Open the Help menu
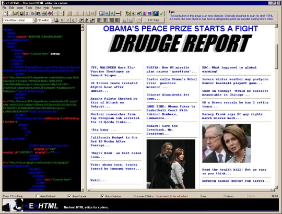Image resolution: width=282 pixels, height=214 pixels. pos(46,8)
